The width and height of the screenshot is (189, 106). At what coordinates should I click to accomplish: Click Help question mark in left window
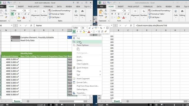point(74,3)
